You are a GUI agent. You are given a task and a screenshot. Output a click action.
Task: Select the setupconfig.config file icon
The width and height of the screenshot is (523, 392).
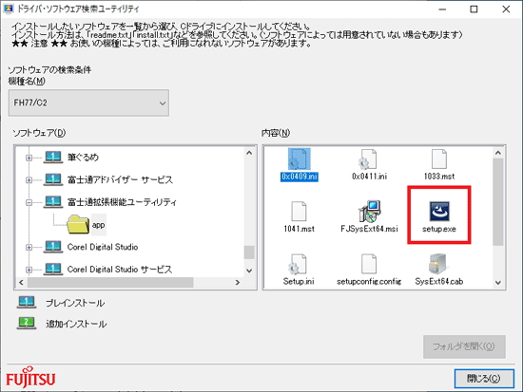[x=369, y=264]
